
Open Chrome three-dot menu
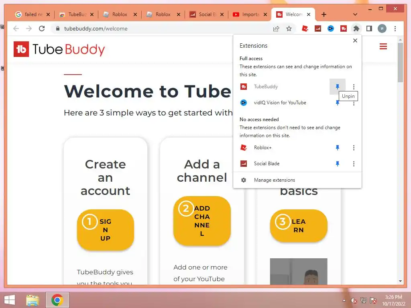[395, 28]
